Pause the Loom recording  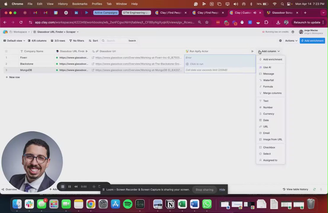70,187
